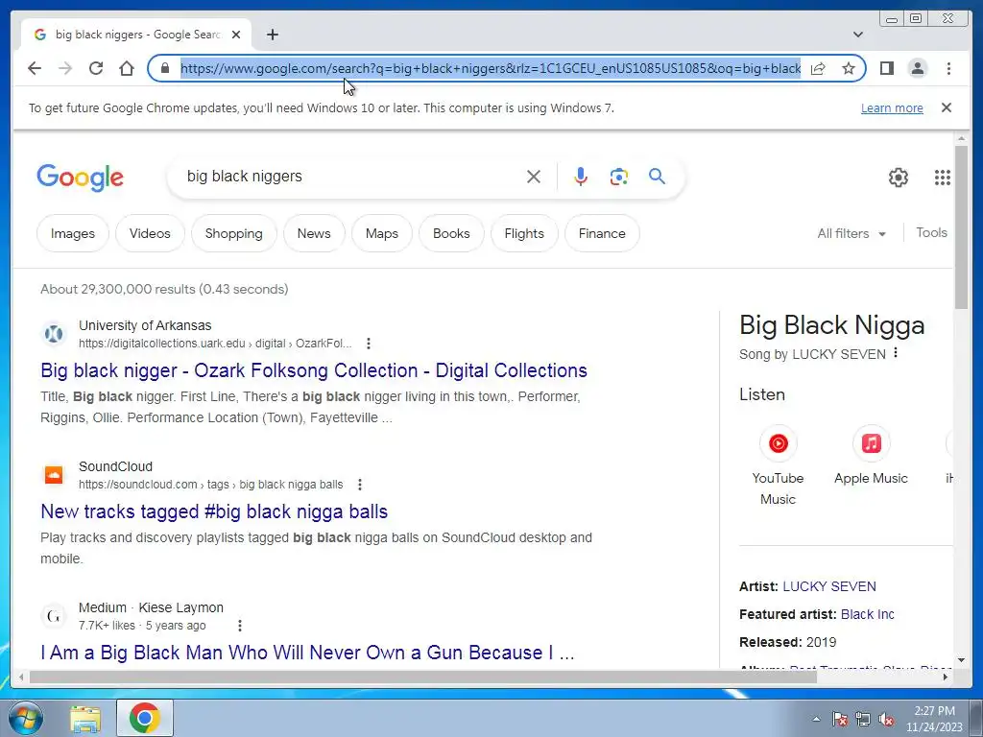
Task: Open the SoundCloud New tracks tagged result
Action: click(214, 511)
